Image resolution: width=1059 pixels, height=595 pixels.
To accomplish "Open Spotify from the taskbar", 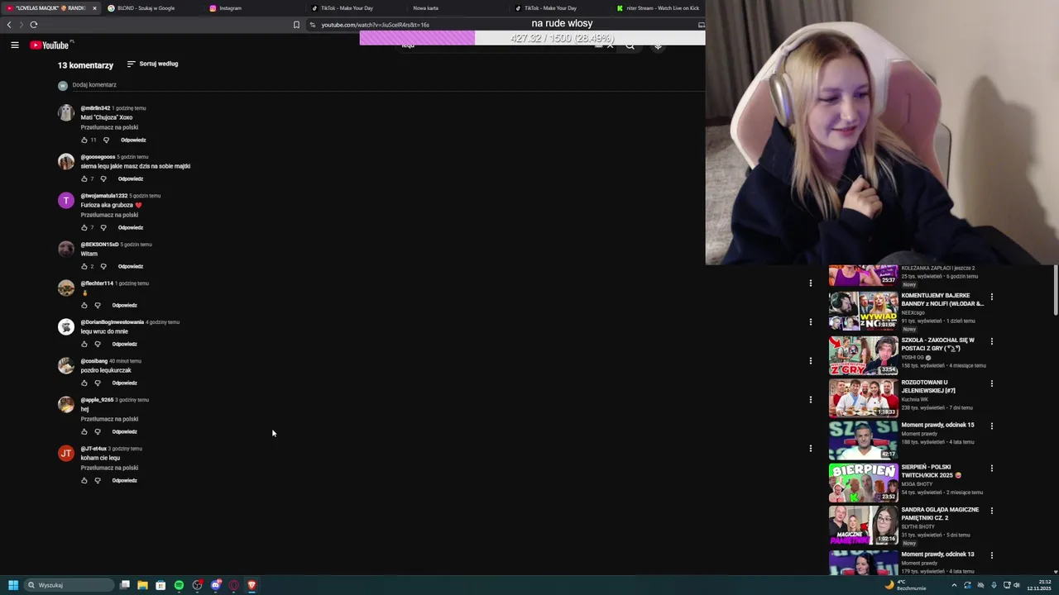I will point(179,585).
